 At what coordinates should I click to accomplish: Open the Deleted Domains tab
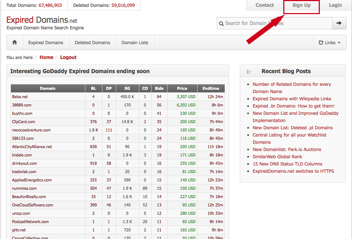[92, 42]
